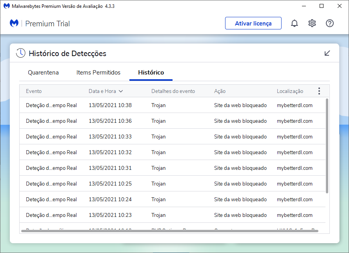Sort by the Localização column header

click(290, 91)
